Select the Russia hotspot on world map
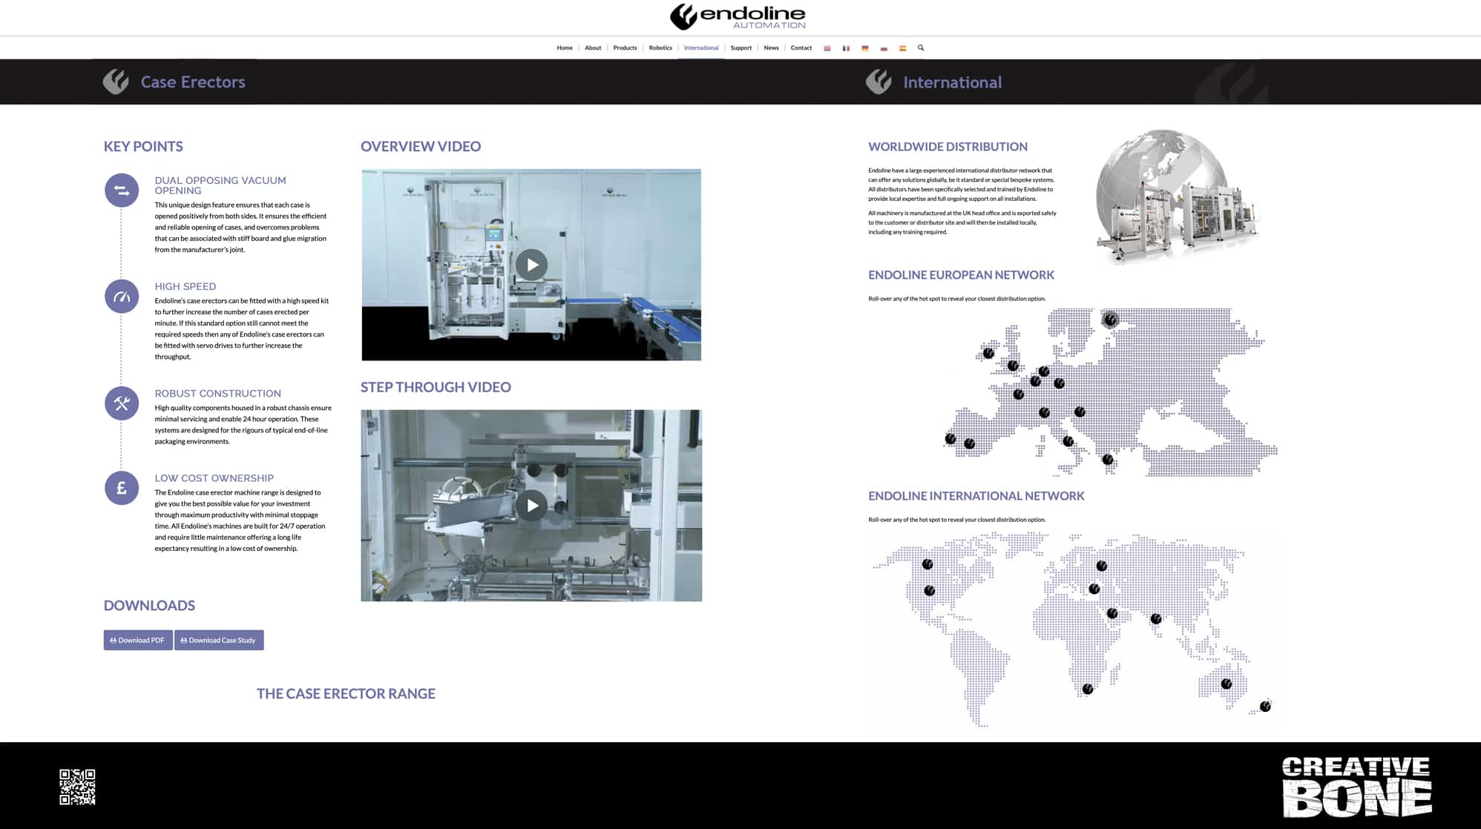 [1102, 566]
